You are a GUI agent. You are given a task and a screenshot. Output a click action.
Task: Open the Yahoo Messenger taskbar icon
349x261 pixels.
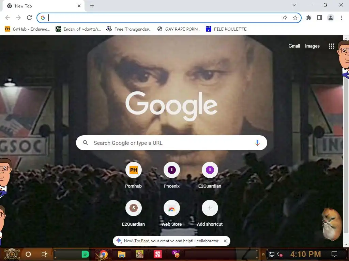point(176,254)
